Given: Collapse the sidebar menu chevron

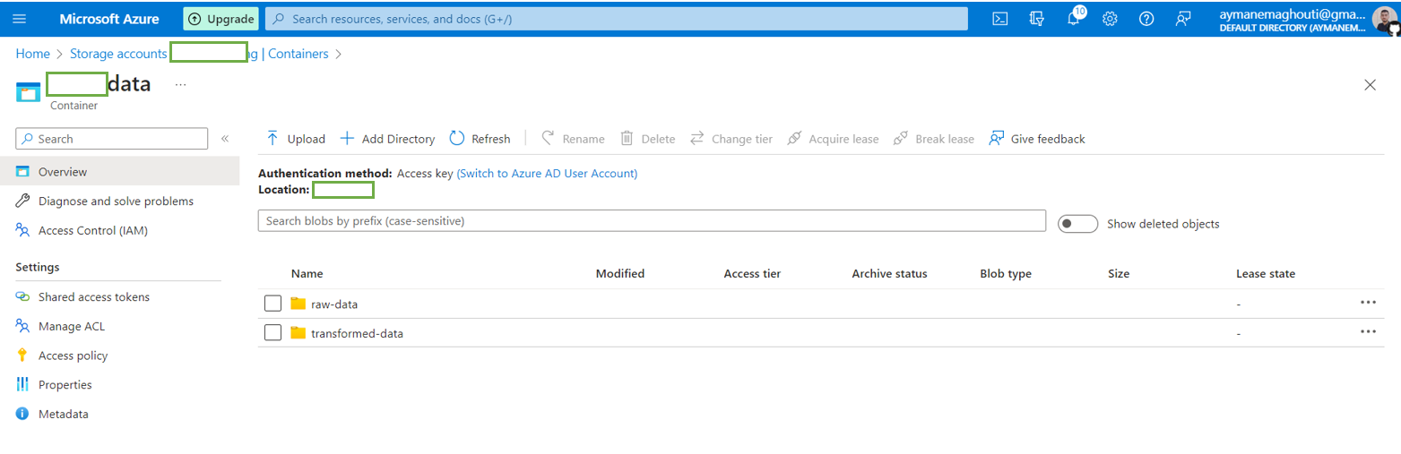Looking at the screenshot, I should [225, 139].
